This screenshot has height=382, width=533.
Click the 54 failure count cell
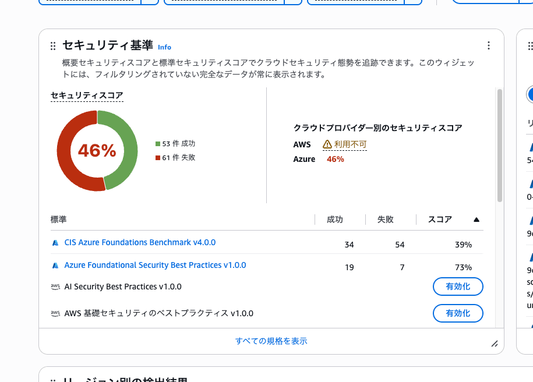(x=400, y=245)
